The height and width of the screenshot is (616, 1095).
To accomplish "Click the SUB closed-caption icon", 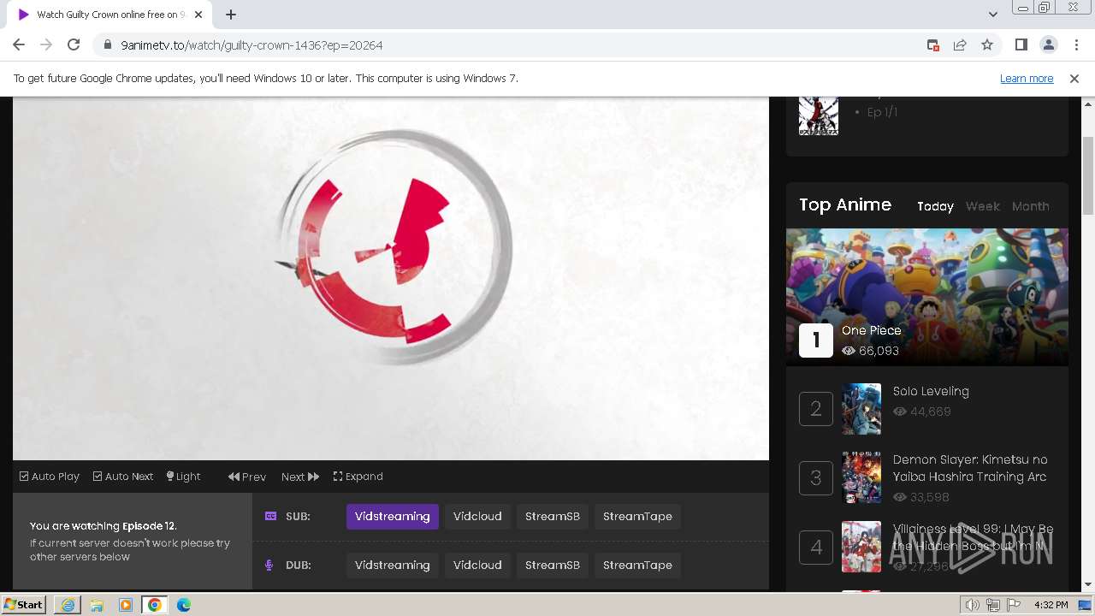I will tap(270, 517).
